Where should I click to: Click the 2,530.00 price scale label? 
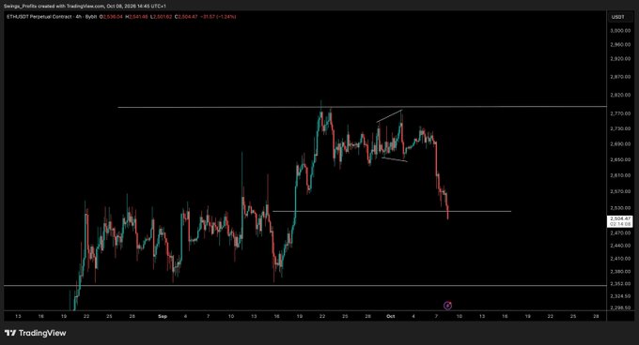pos(620,207)
